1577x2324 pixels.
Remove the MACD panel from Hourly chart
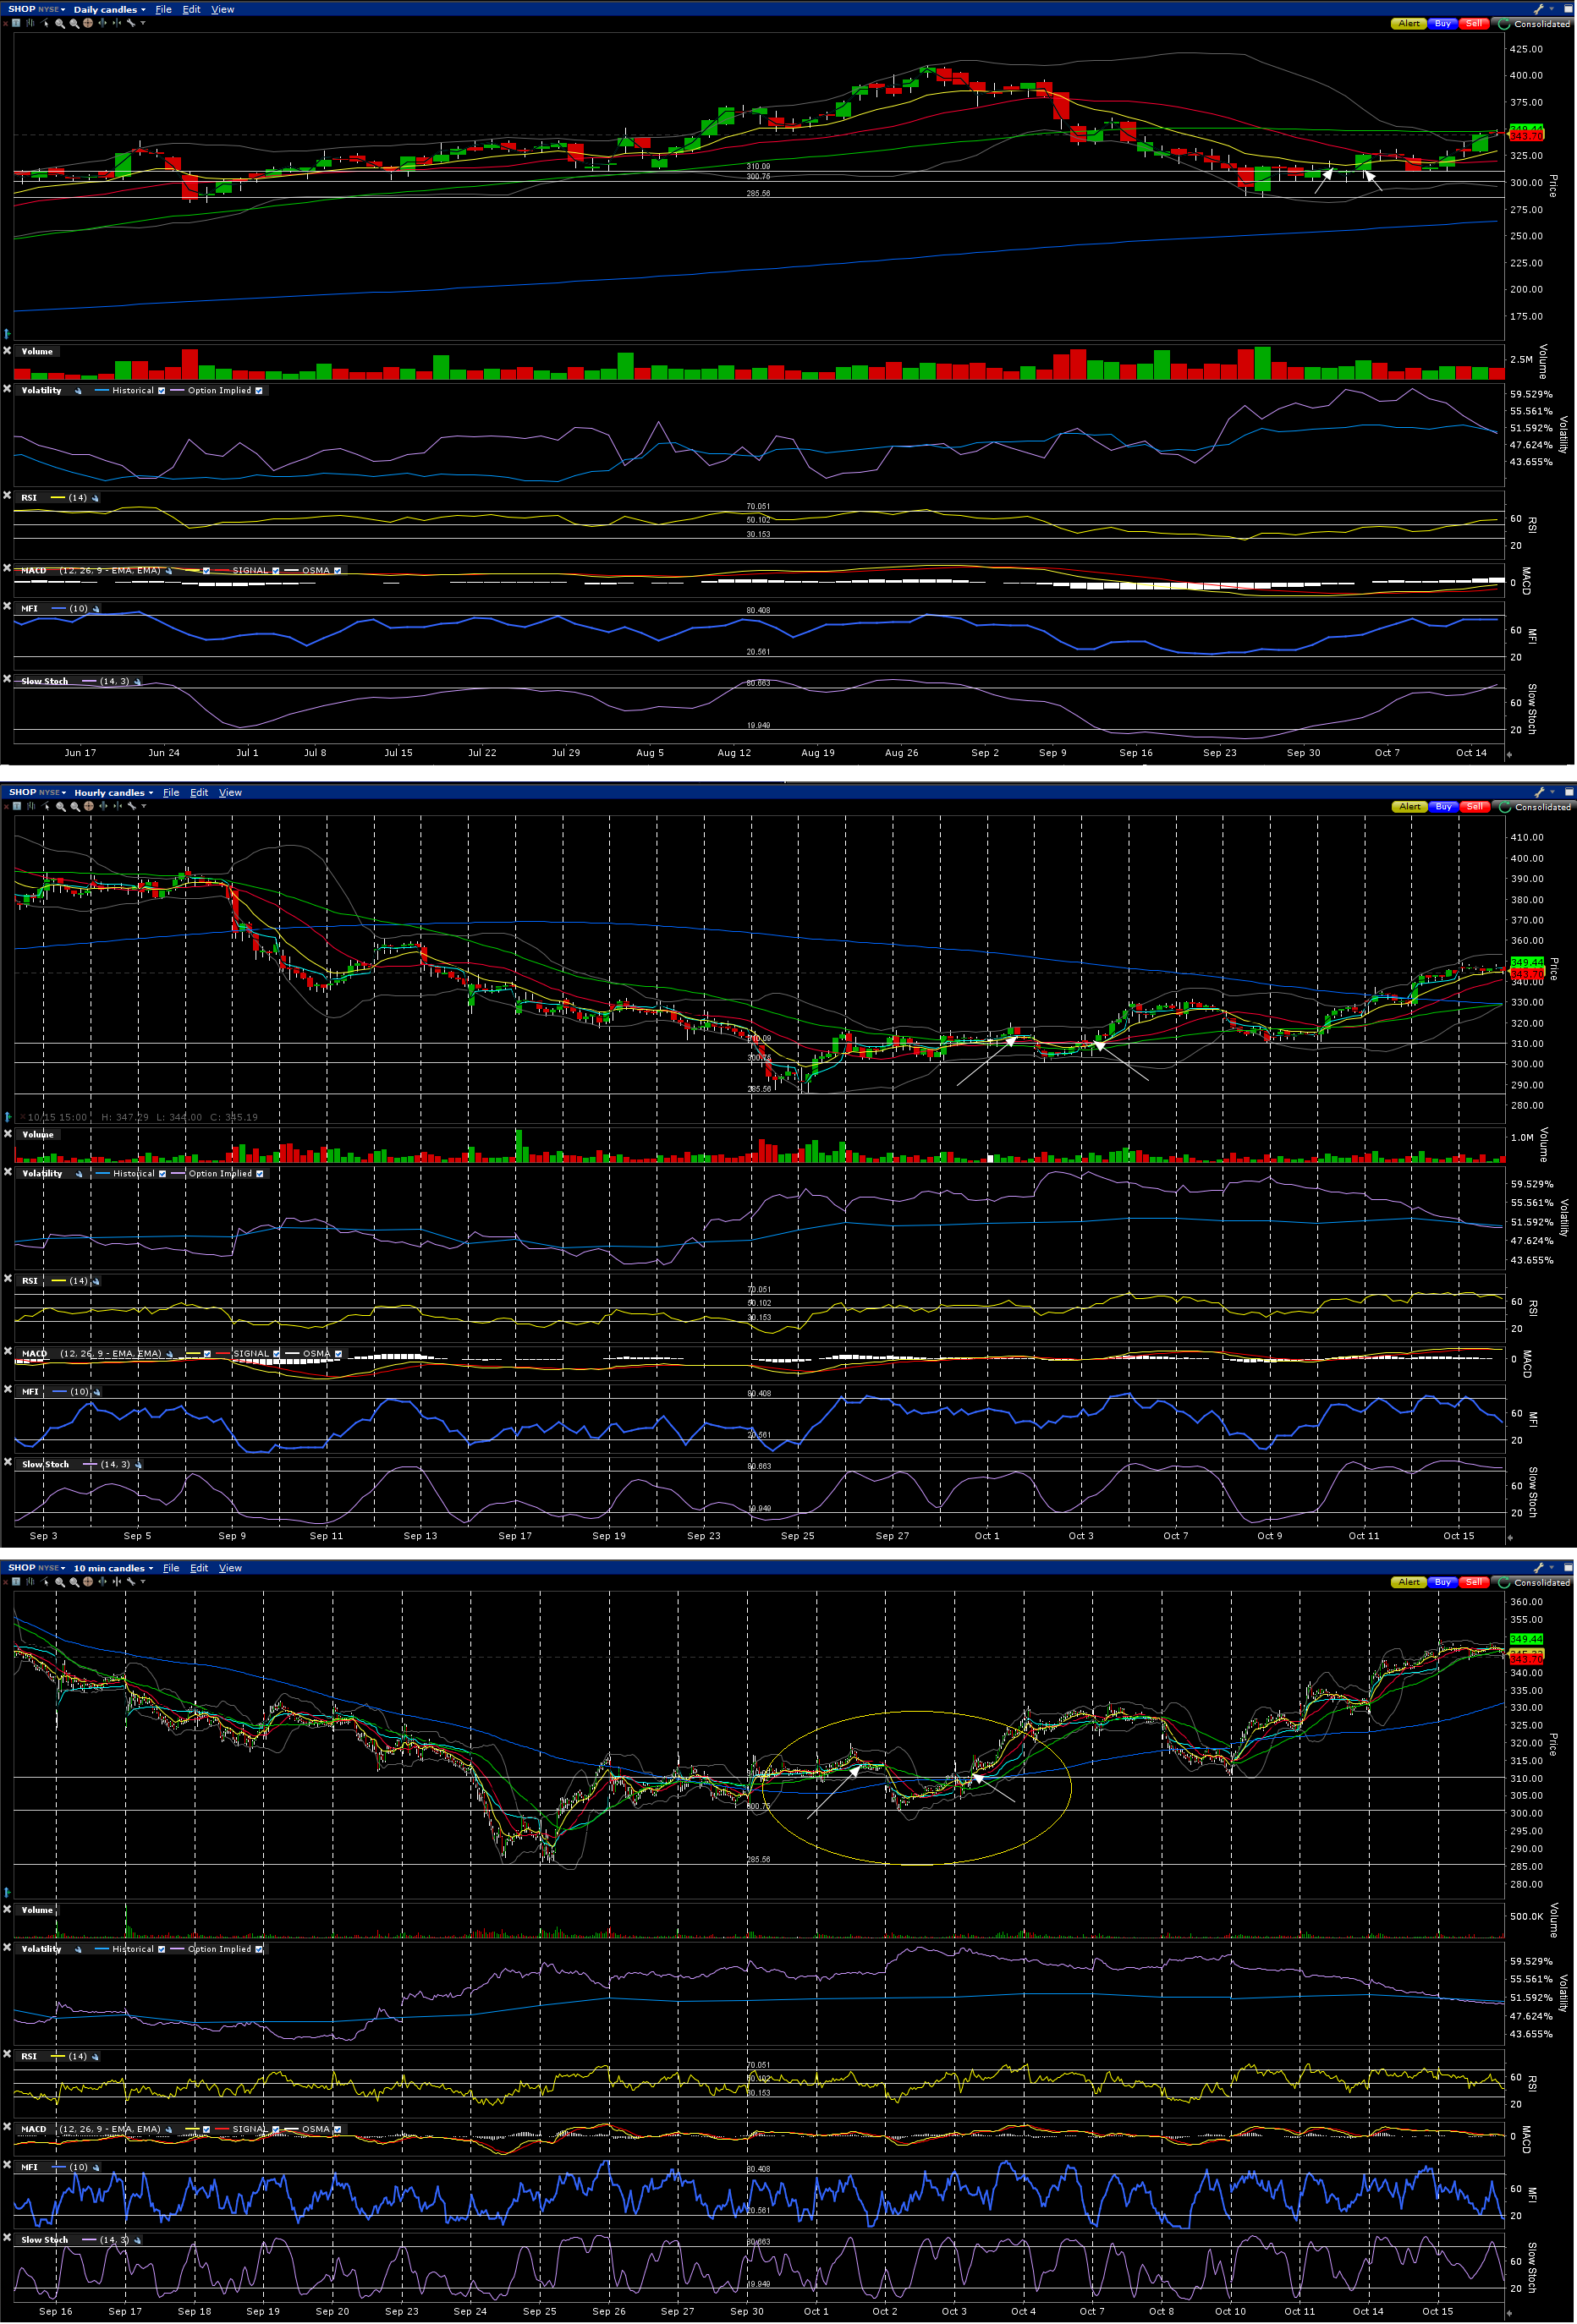point(7,1352)
